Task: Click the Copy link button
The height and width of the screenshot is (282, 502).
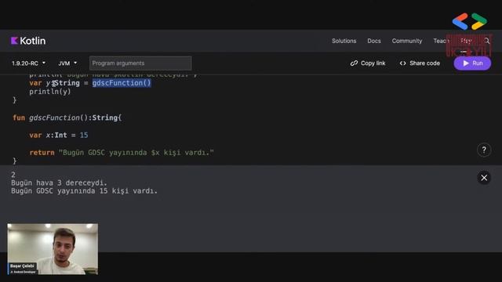Action: point(368,63)
